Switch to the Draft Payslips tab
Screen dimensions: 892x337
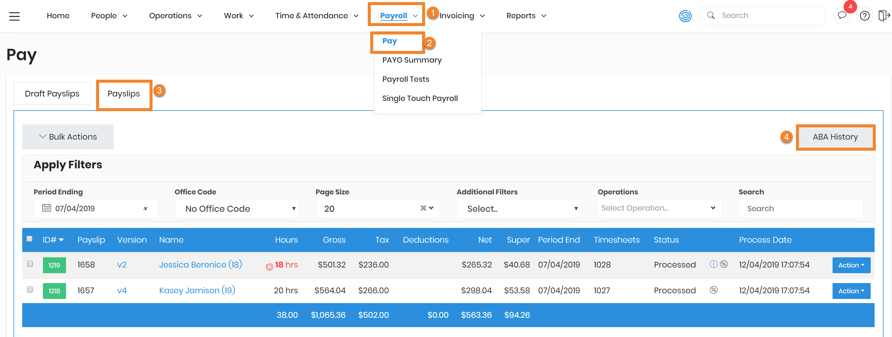tap(52, 94)
